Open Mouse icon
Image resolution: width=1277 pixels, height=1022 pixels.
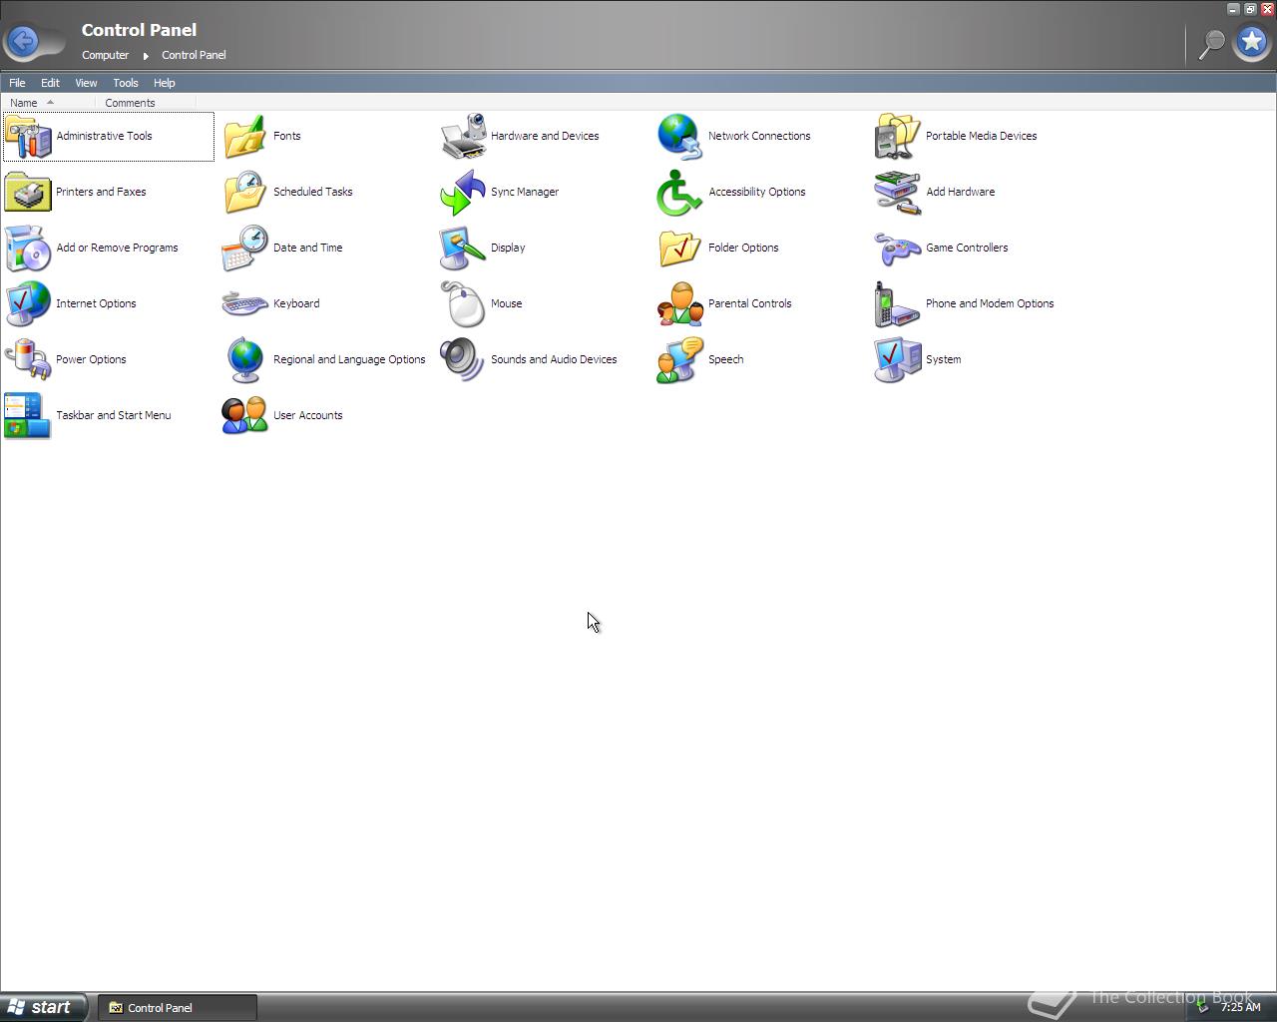tap(463, 303)
